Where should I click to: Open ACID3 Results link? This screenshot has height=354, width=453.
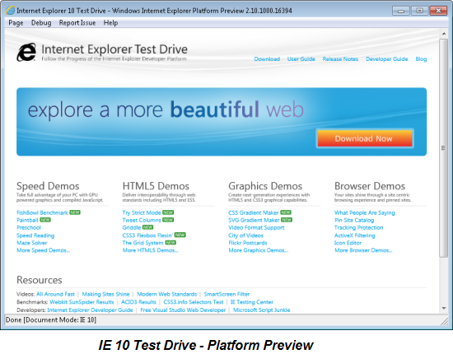point(138,302)
